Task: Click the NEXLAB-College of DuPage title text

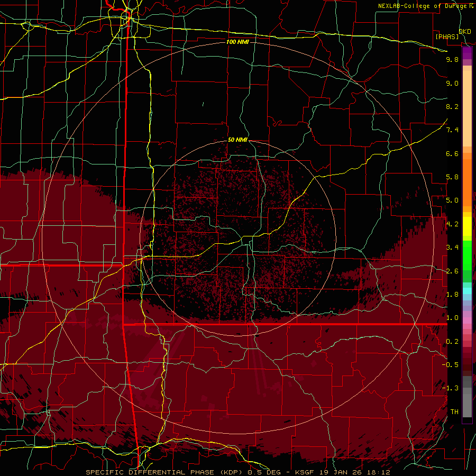Action: coord(422,6)
